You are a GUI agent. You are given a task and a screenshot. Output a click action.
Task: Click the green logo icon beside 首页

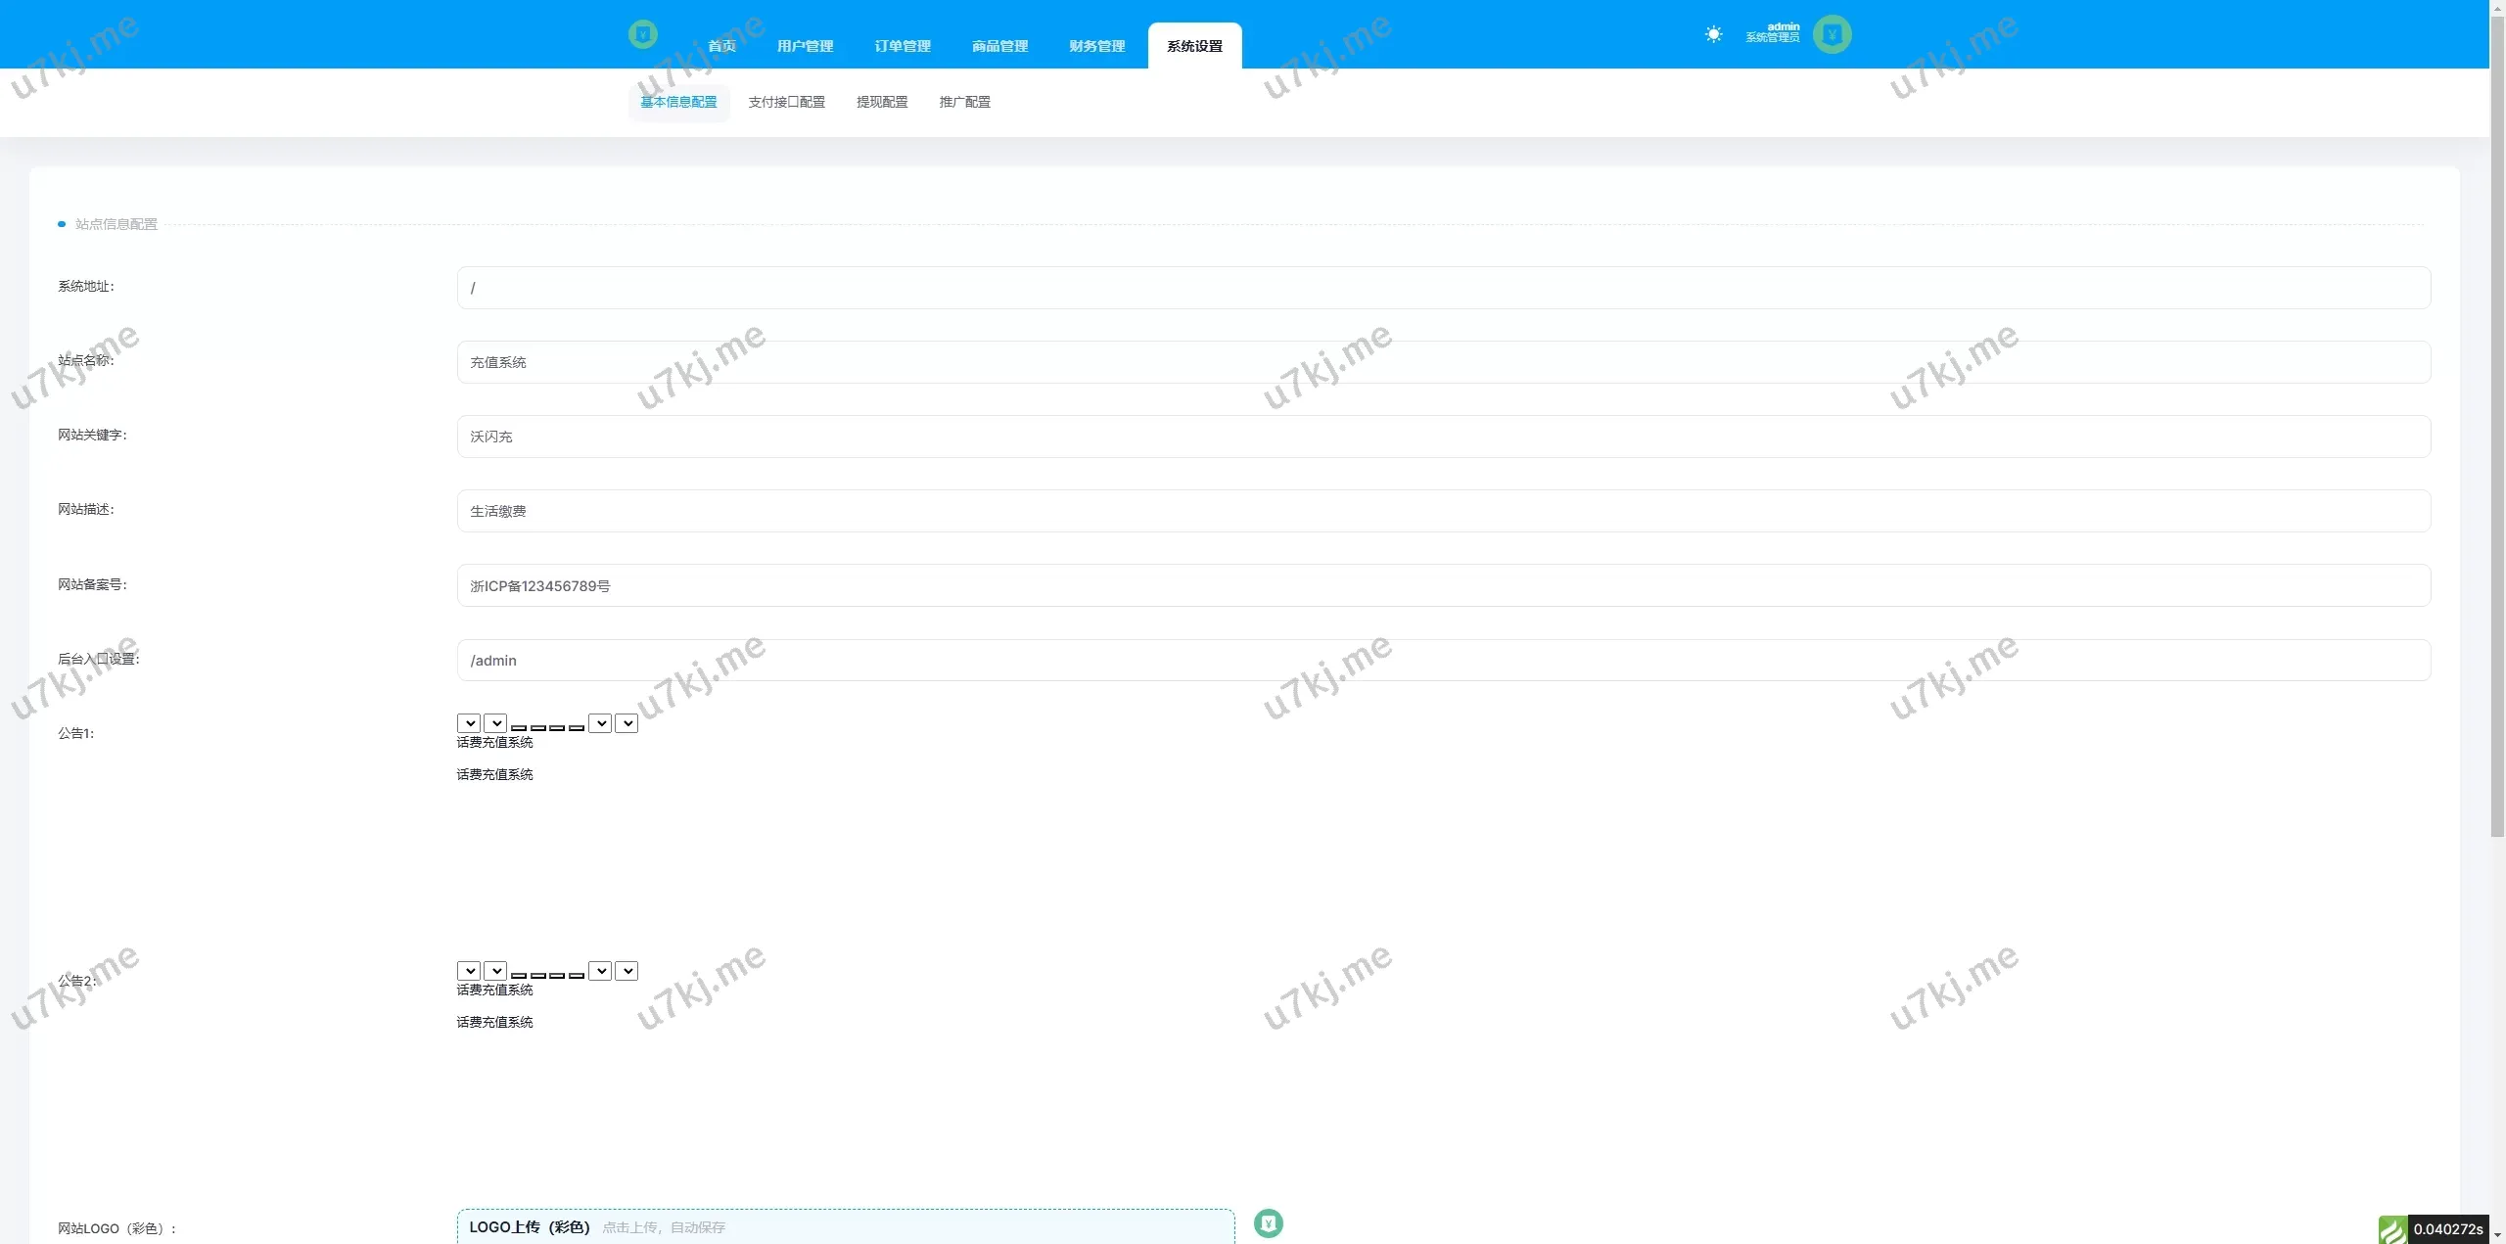[642, 34]
